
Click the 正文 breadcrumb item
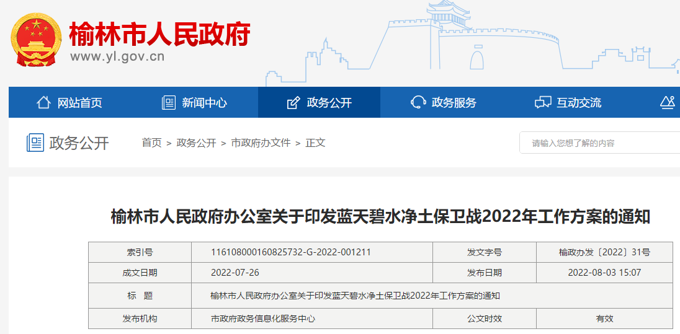tap(315, 143)
